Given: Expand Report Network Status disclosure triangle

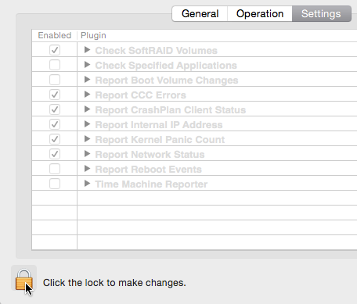Looking at the screenshot, I should click(88, 154).
